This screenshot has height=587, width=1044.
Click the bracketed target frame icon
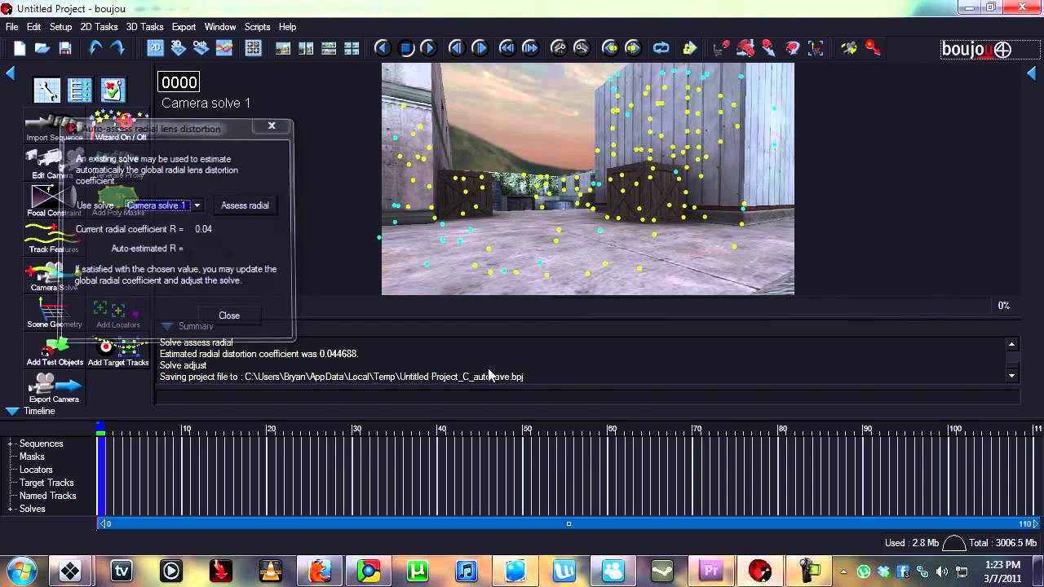coord(816,49)
